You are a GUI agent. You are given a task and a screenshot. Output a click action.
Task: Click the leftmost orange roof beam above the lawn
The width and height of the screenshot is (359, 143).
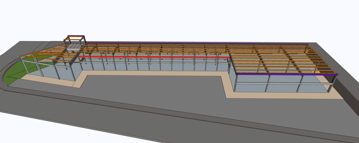[36, 58]
